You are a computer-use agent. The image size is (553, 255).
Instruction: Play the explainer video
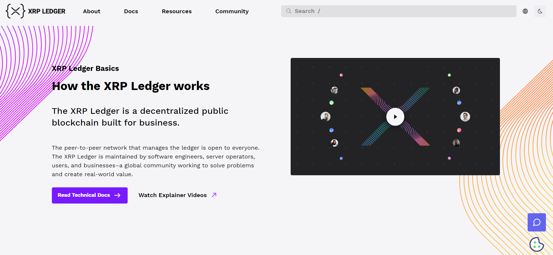[395, 117]
